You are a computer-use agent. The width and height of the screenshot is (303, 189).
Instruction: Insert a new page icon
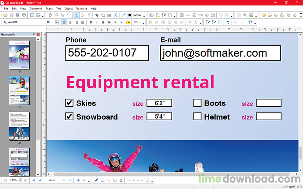point(158,15)
